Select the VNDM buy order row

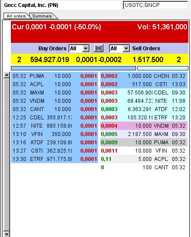(x=55, y=101)
